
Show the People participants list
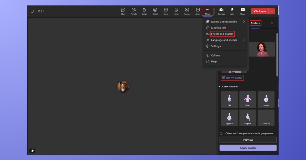point(134,11)
